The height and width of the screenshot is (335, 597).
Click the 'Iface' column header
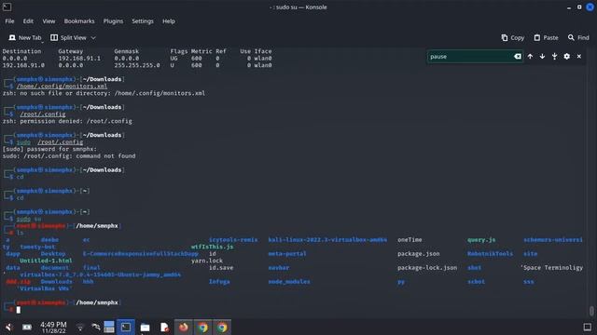pos(263,51)
